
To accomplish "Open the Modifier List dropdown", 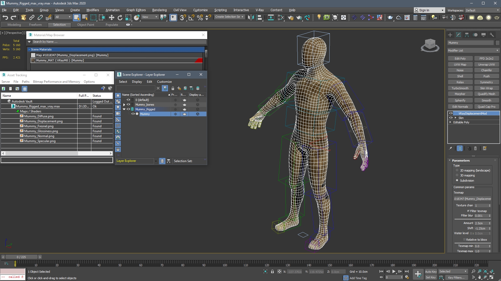I will 473,50.
